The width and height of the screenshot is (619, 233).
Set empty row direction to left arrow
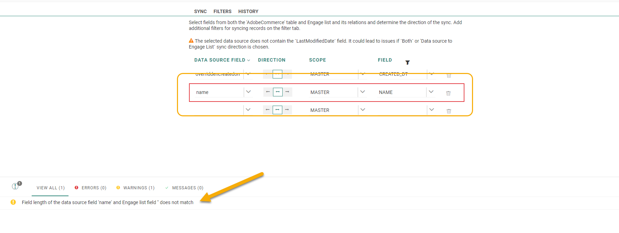267,110
